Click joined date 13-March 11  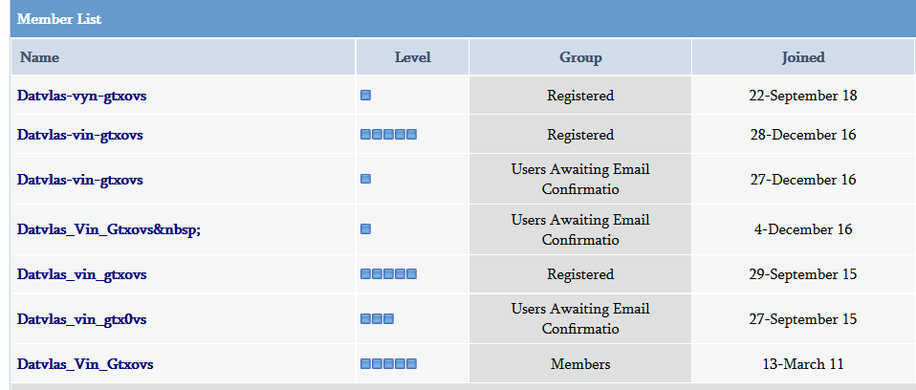pos(803,364)
